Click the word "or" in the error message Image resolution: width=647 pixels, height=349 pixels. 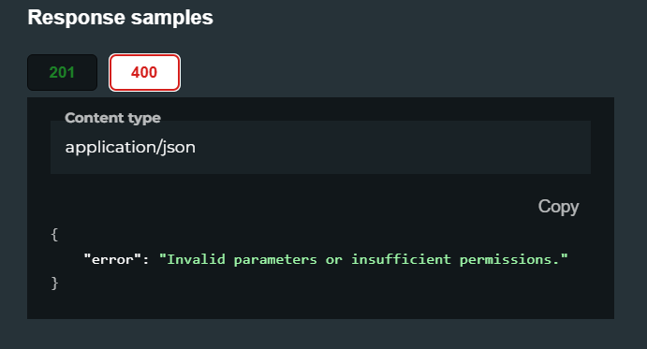point(334,260)
